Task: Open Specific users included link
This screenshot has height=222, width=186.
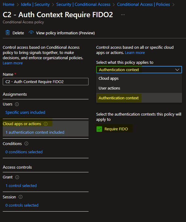Action: tap(25, 113)
